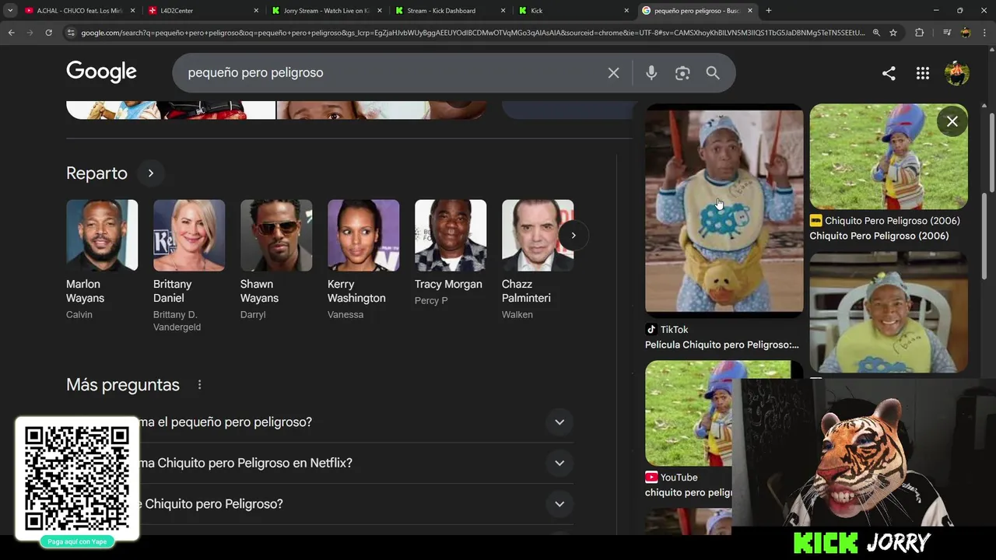Close the A.CHAL - CHUCO tab
Viewport: 996px width, 560px height.
pyautogui.click(x=132, y=10)
